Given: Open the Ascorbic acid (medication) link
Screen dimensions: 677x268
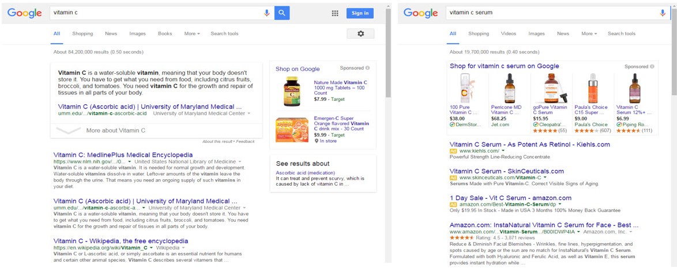Looking at the screenshot, I should point(303,173).
